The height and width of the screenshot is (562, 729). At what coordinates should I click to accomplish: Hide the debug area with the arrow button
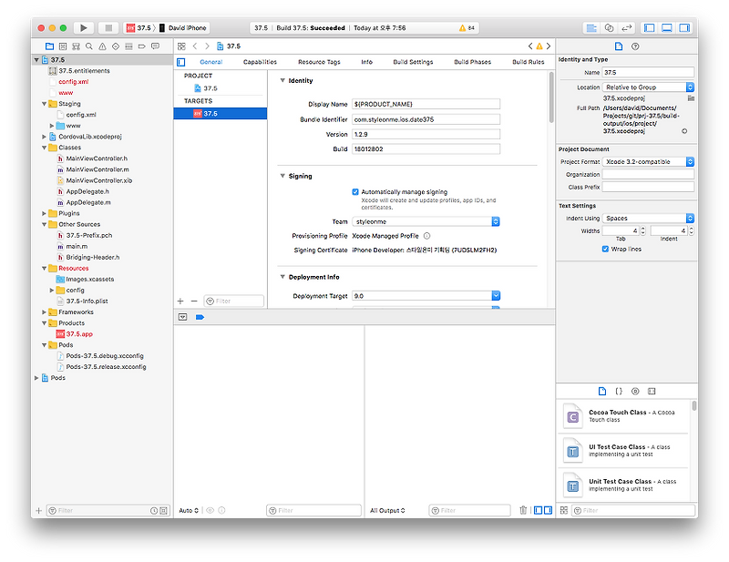[x=183, y=317]
